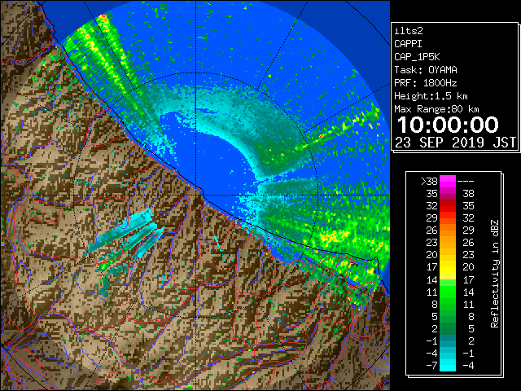The image size is (521, 391).
Task: Pick the bright cyan swatch beside '-7'
Action: click(x=448, y=365)
